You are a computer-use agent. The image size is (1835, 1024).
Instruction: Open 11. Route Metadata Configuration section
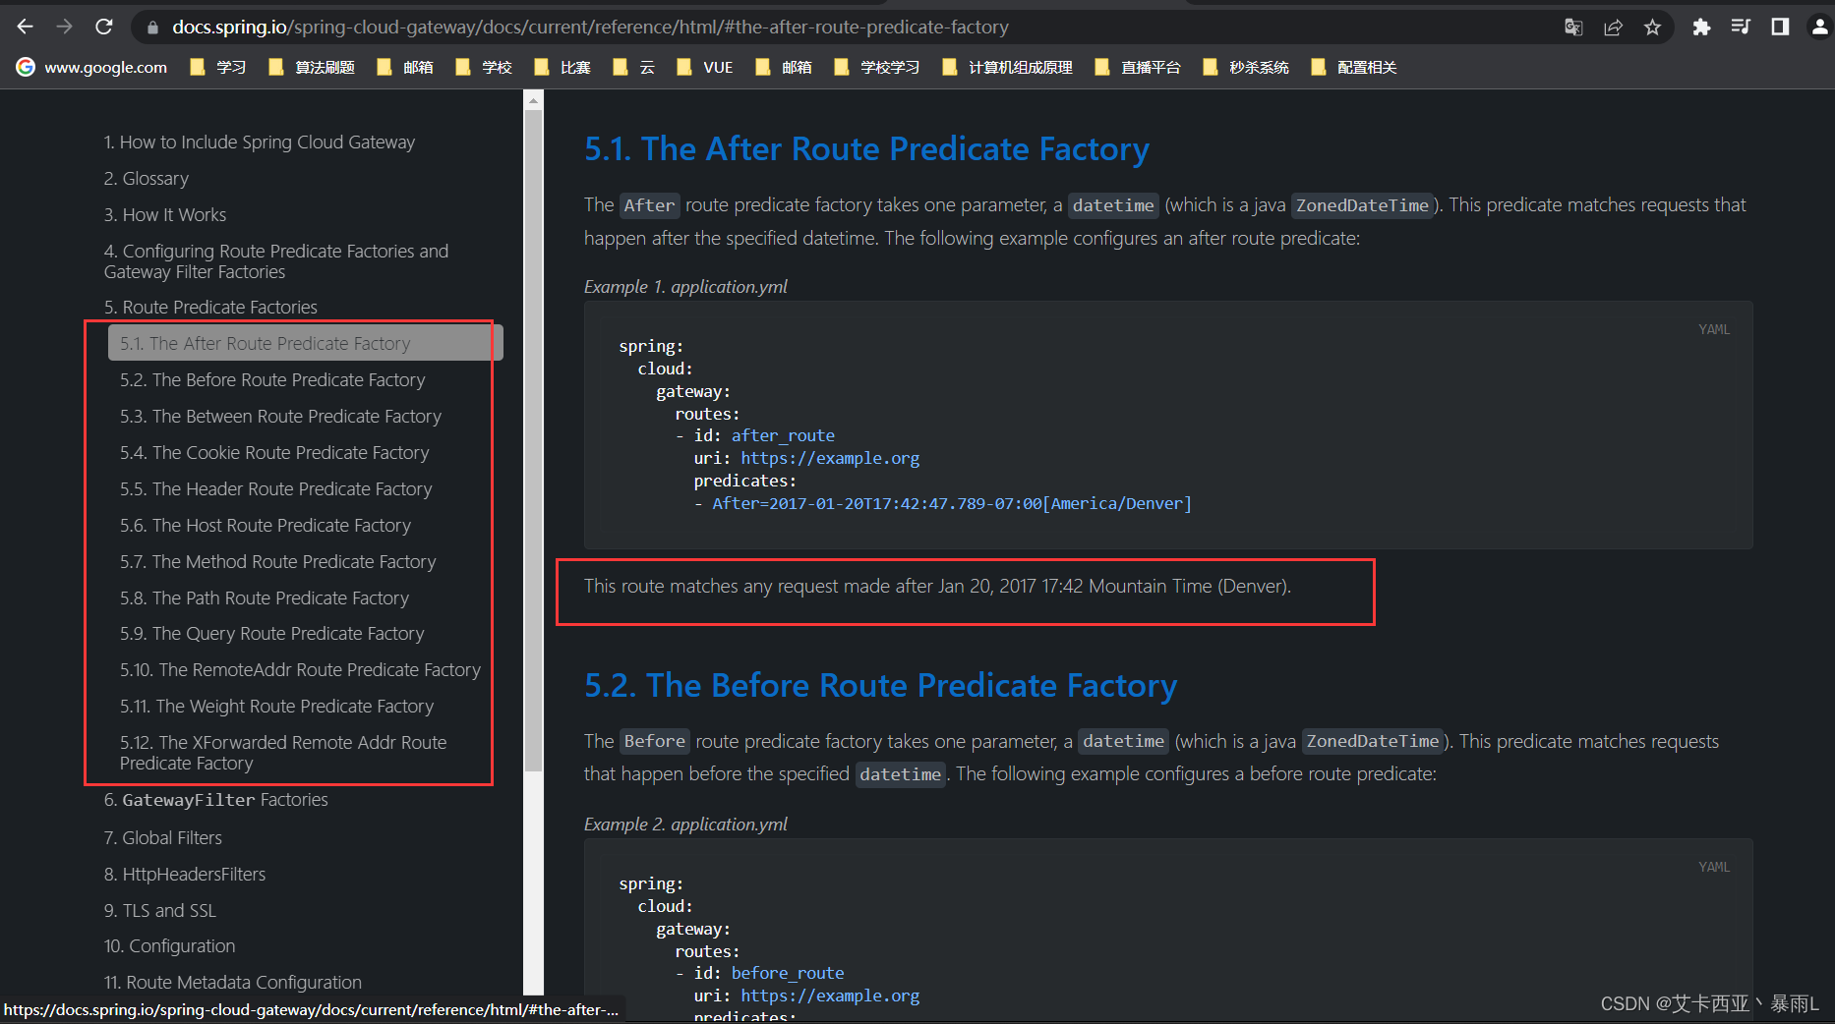(x=233, y=983)
